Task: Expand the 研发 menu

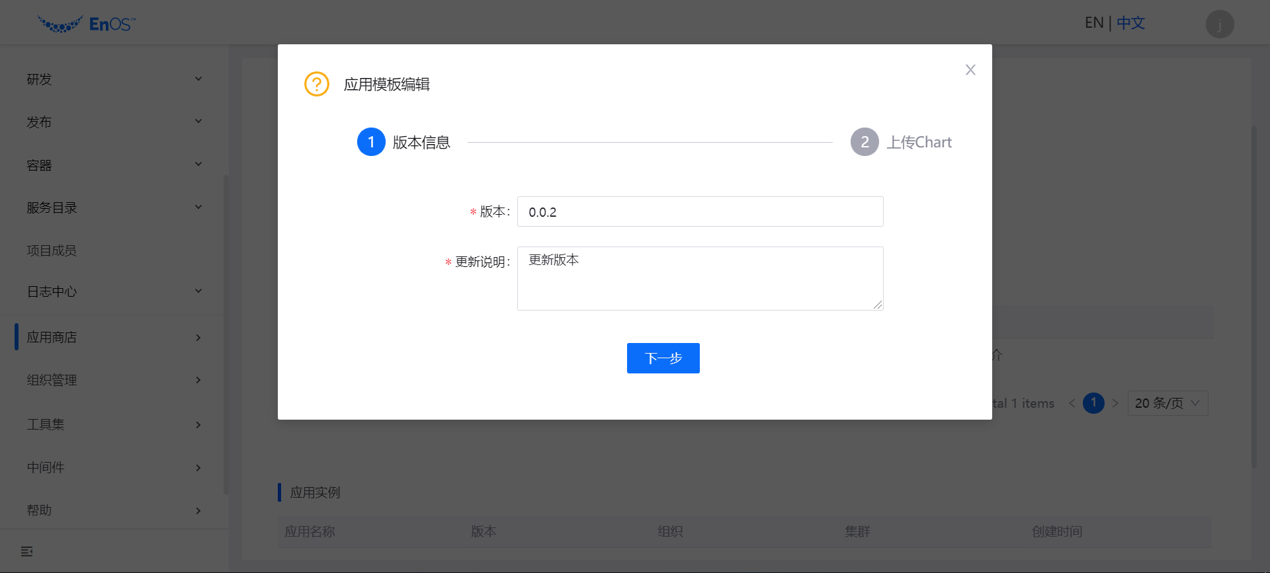Action: click(x=114, y=79)
